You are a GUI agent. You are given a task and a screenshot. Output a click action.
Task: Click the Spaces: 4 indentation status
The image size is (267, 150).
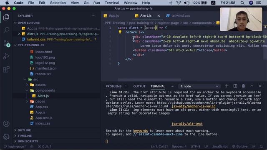pos(179,146)
